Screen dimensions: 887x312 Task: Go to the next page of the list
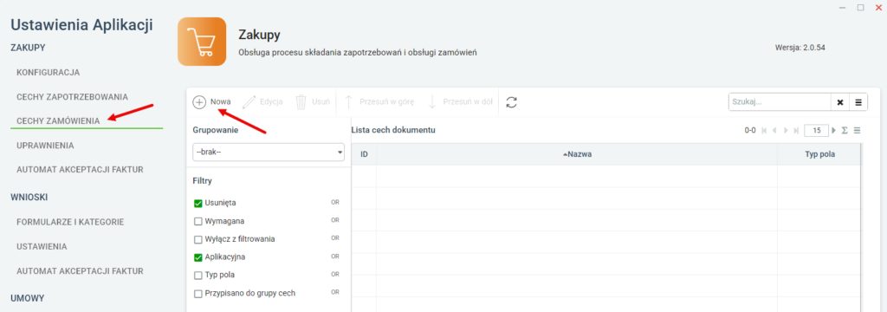pyautogui.click(x=786, y=130)
